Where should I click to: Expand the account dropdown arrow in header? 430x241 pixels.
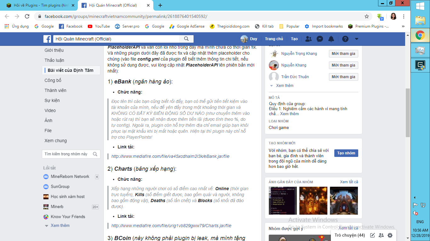[357, 39]
